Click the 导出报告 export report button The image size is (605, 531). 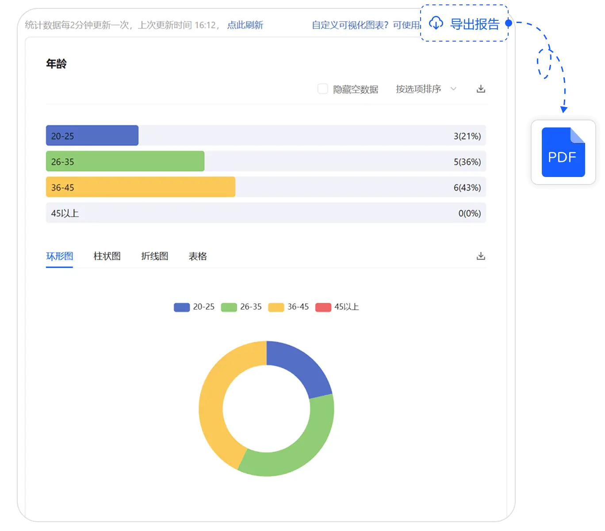point(464,23)
